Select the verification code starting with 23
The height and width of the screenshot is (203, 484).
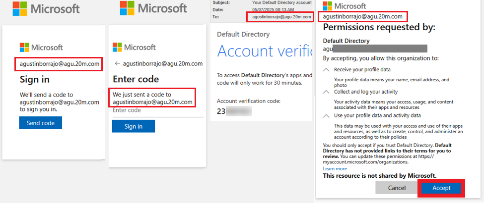click(x=235, y=111)
